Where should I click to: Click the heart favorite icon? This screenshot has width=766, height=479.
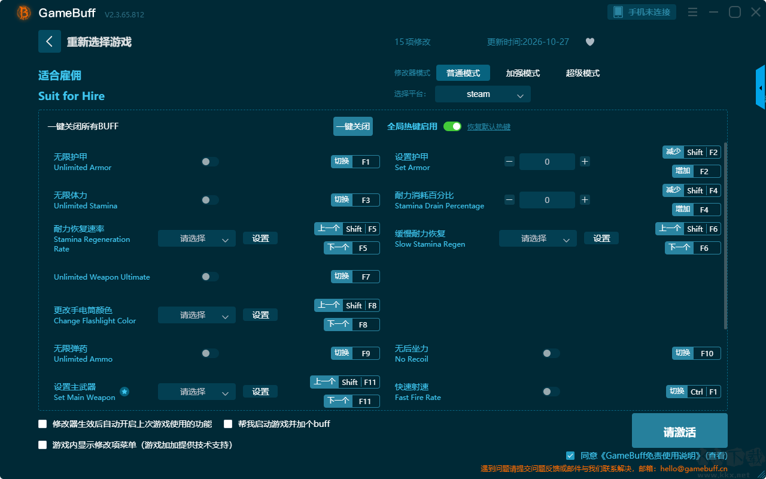590,42
